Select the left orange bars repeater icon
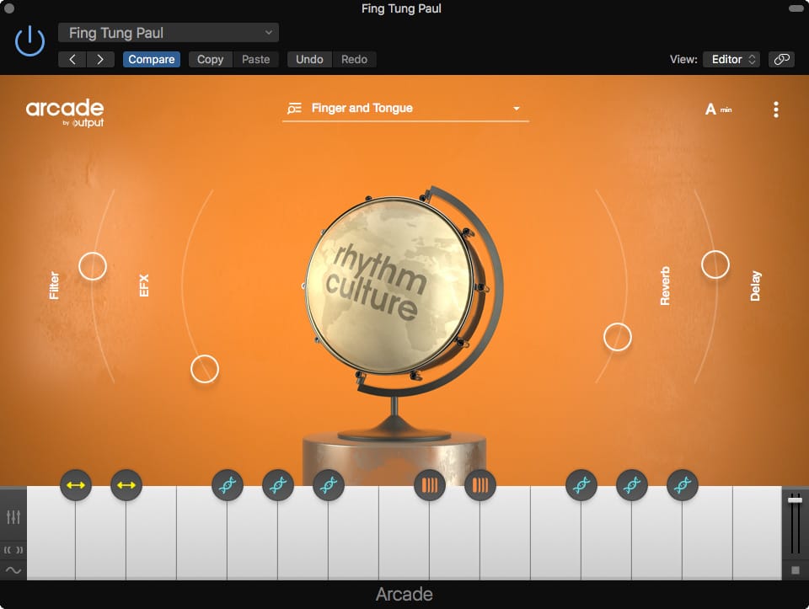 (x=430, y=484)
